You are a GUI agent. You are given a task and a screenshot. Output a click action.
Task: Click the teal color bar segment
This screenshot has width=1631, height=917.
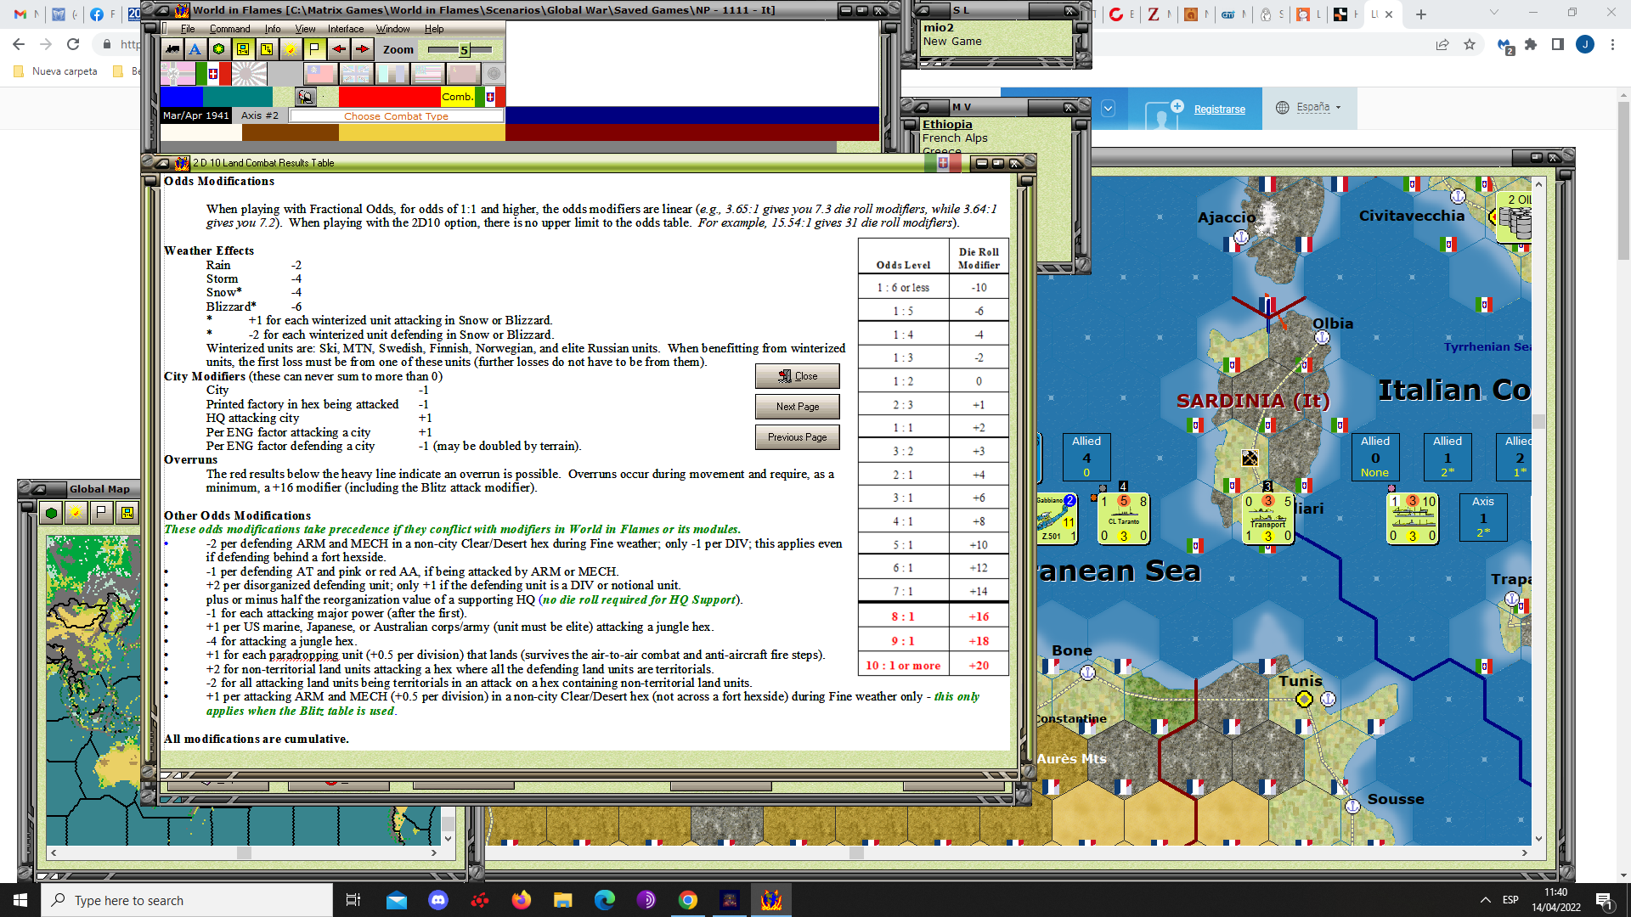pyautogui.click(x=238, y=97)
